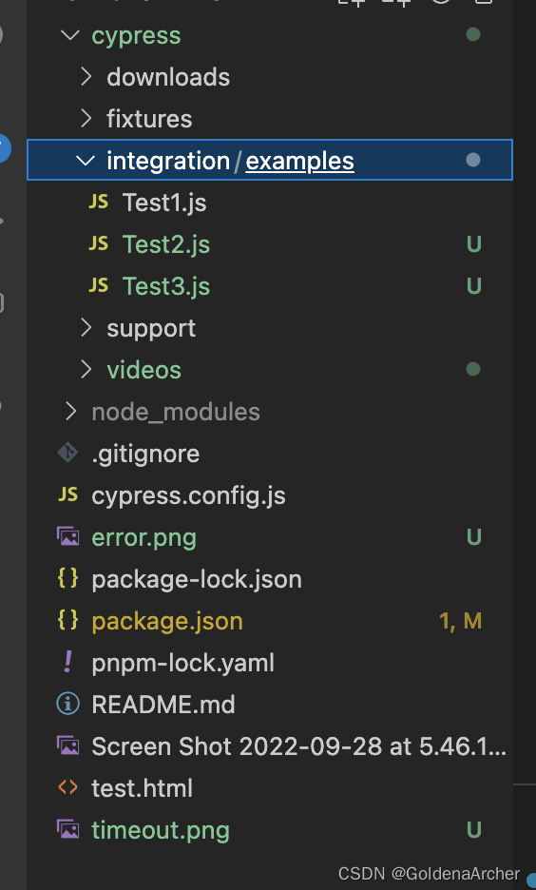Click the JS icon beside Test1.js
Image resolution: width=536 pixels, height=890 pixels.
tap(98, 202)
